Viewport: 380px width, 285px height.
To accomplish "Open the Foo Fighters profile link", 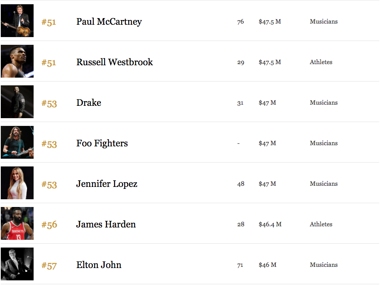I will tap(102, 143).
